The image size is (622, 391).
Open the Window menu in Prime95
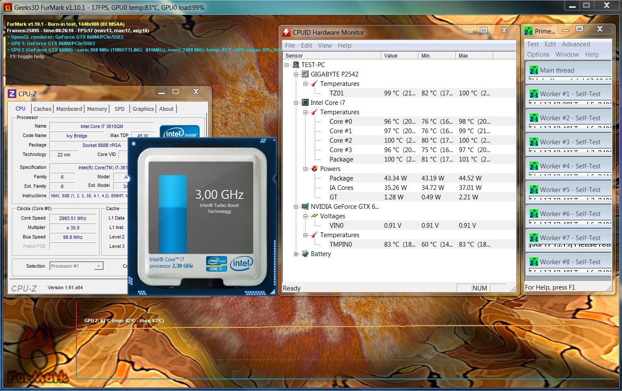click(x=567, y=55)
